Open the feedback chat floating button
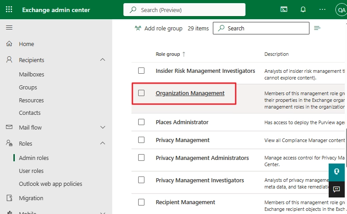Viewport: 347px width, 214px height. 337,189
